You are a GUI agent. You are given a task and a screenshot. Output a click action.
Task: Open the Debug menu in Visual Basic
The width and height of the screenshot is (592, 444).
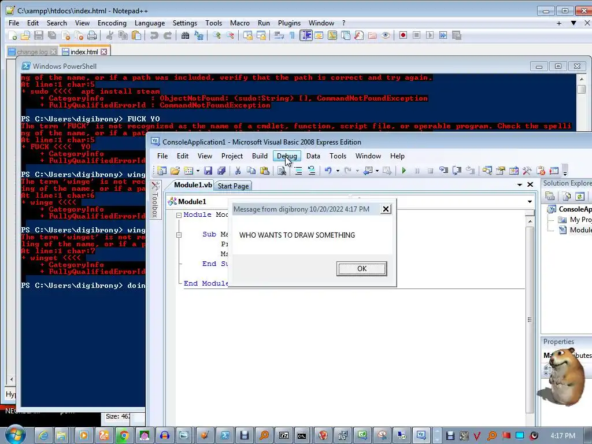[287, 156]
